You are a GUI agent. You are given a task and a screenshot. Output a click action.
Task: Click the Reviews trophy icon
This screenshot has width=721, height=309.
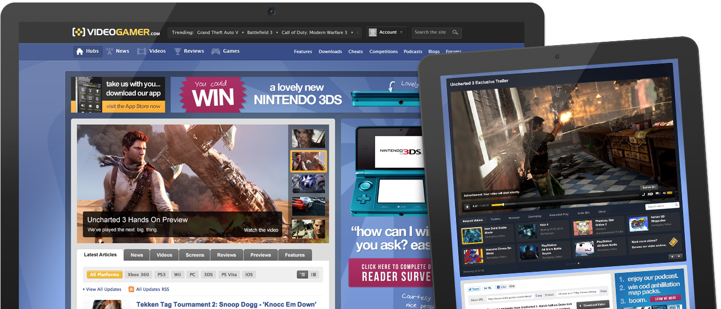pyautogui.click(x=178, y=51)
